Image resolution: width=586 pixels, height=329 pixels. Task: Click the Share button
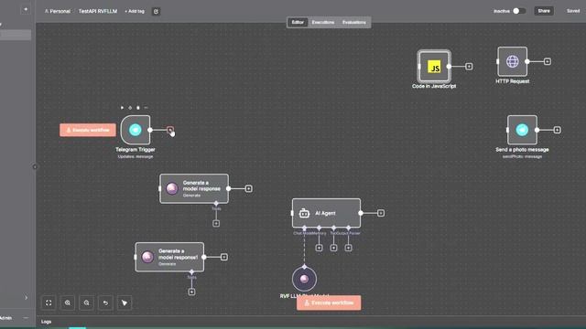click(544, 11)
